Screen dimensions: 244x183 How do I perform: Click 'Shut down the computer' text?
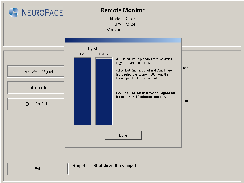[117, 166]
